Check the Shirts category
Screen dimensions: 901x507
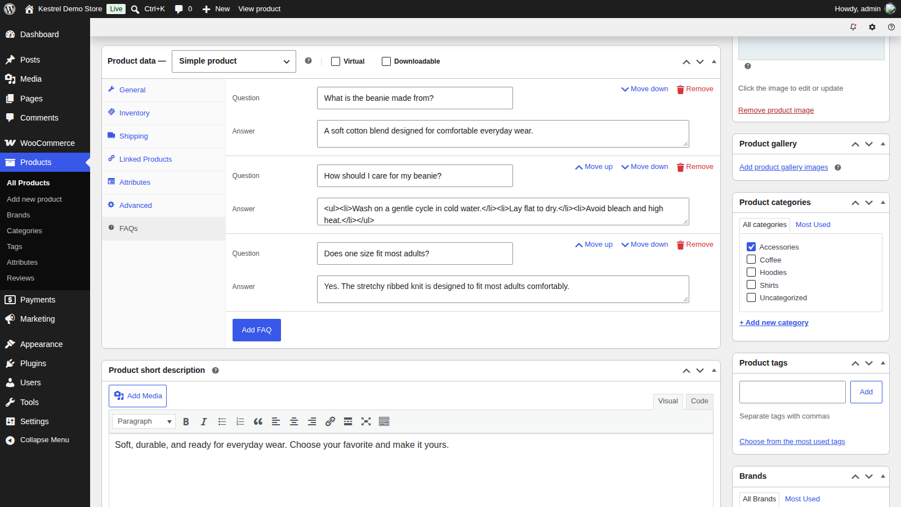pos(751,285)
